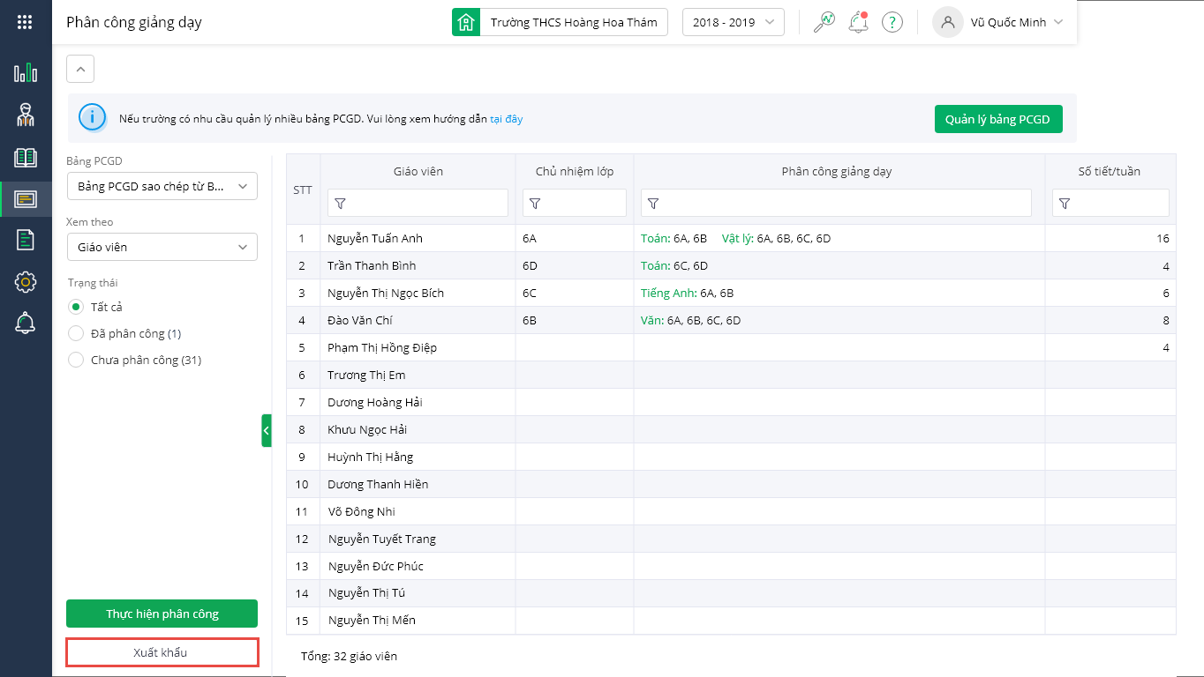The image size is (1204, 677).
Task: Open the Vũ Quốc Minh user menu
Action: click(998, 22)
